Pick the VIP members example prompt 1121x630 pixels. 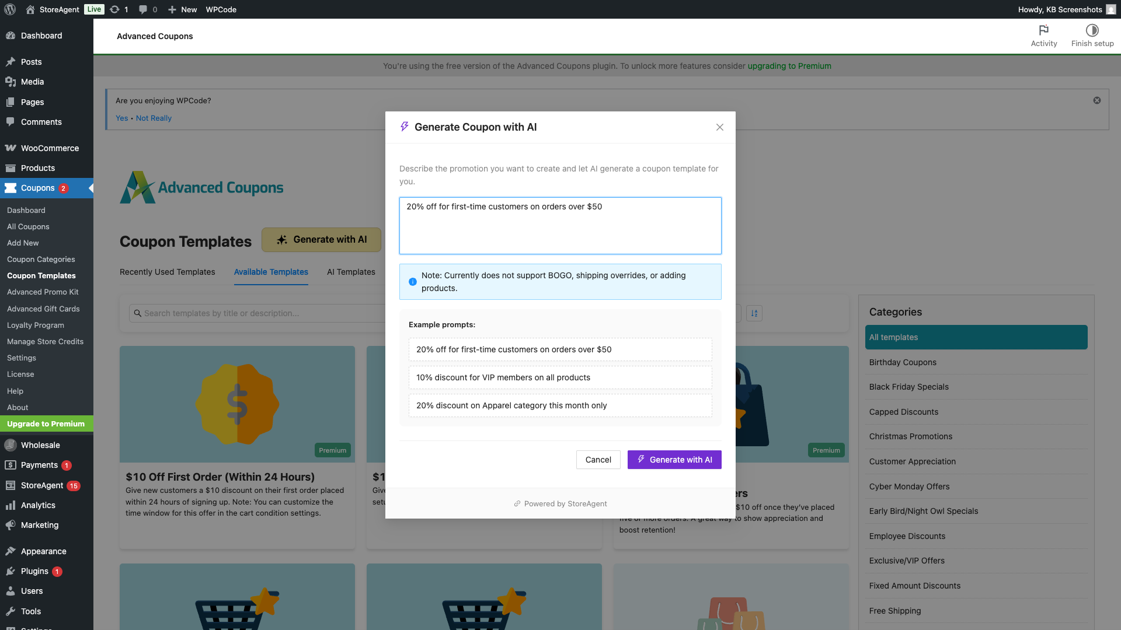(560, 377)
